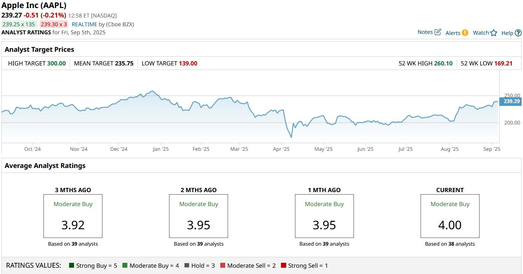Viewport: 523px width, 274px height.
Task: Click the Watch star icon
Action: 494,33
